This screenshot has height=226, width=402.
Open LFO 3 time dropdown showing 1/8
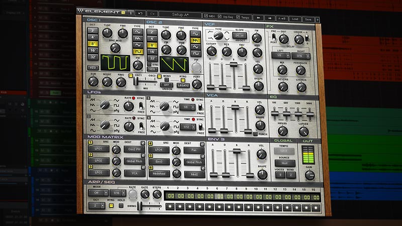(187, 107)
